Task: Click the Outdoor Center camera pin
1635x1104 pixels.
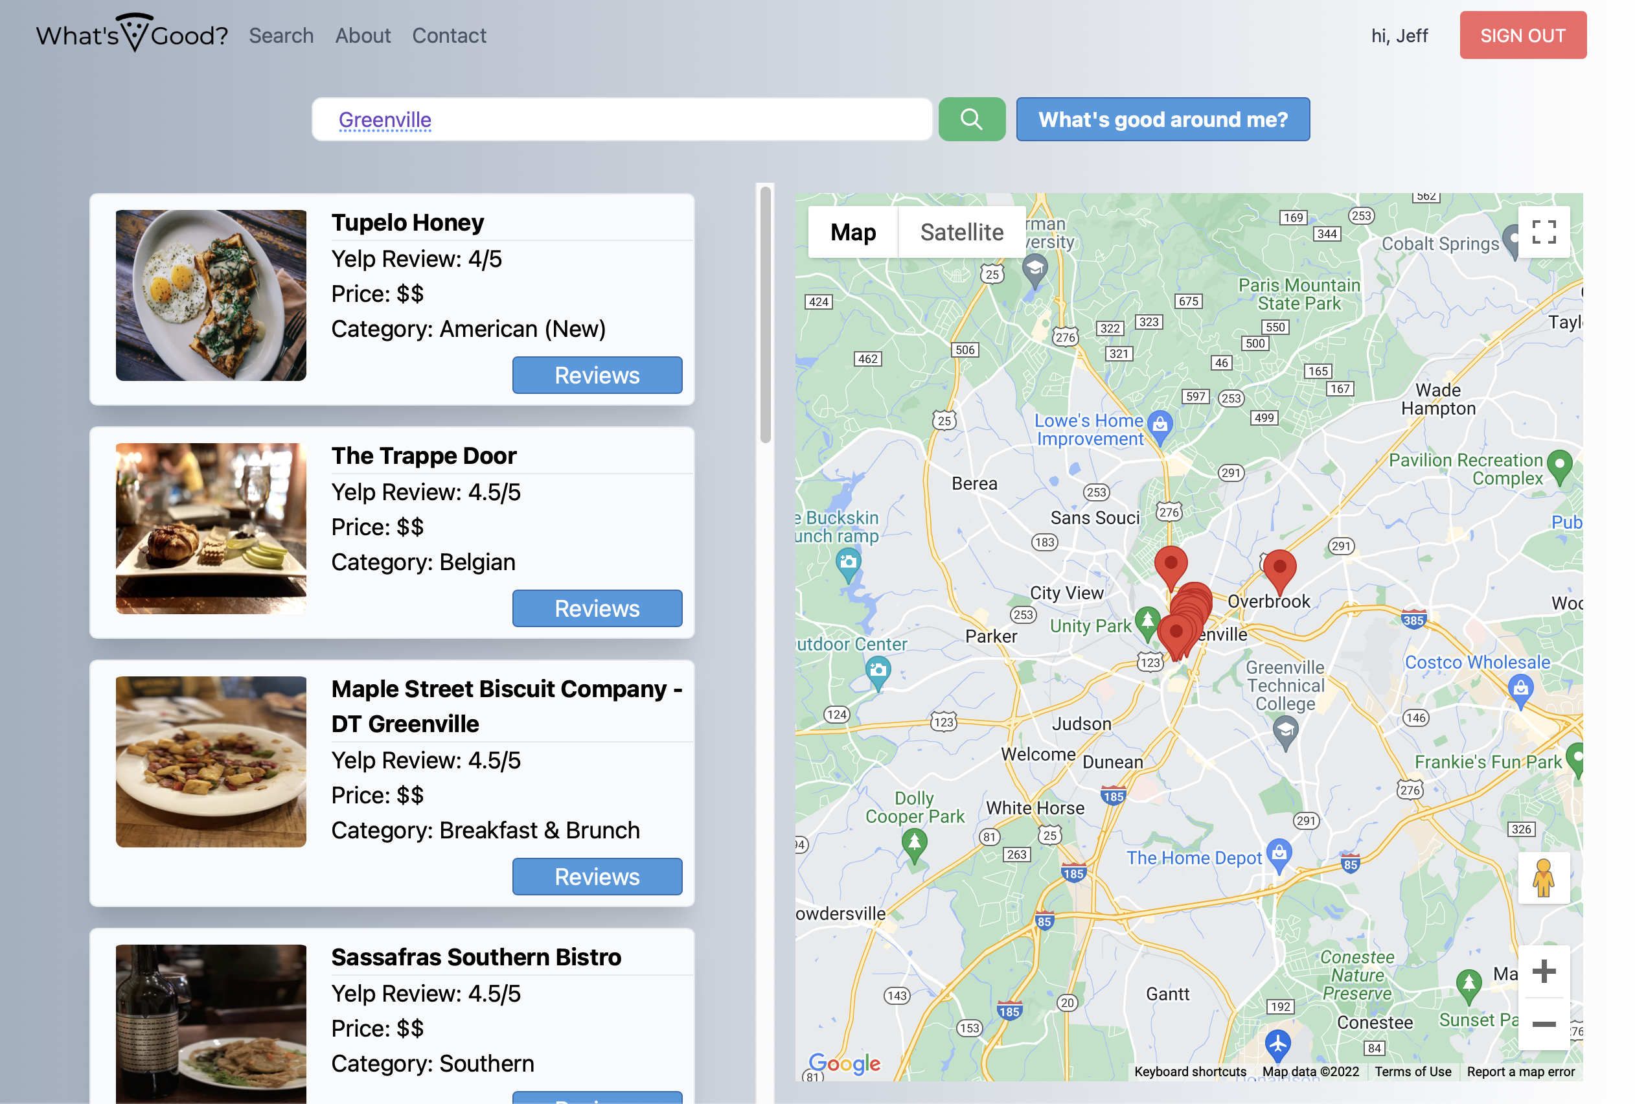Action: [x=877, y=673]
